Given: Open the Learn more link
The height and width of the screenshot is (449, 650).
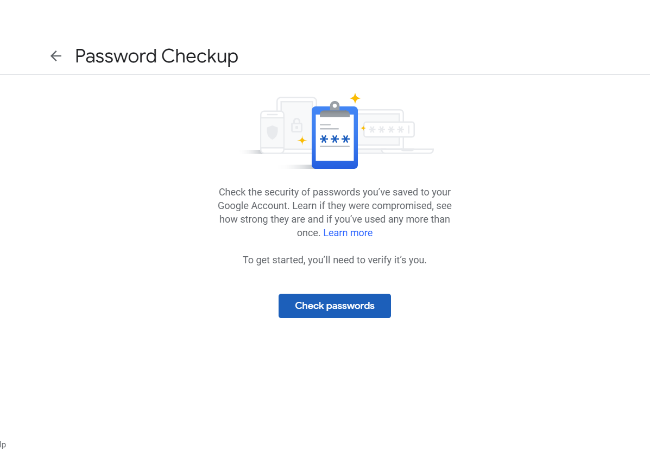Looking at the screenshot, I should [x=348, y=232].
